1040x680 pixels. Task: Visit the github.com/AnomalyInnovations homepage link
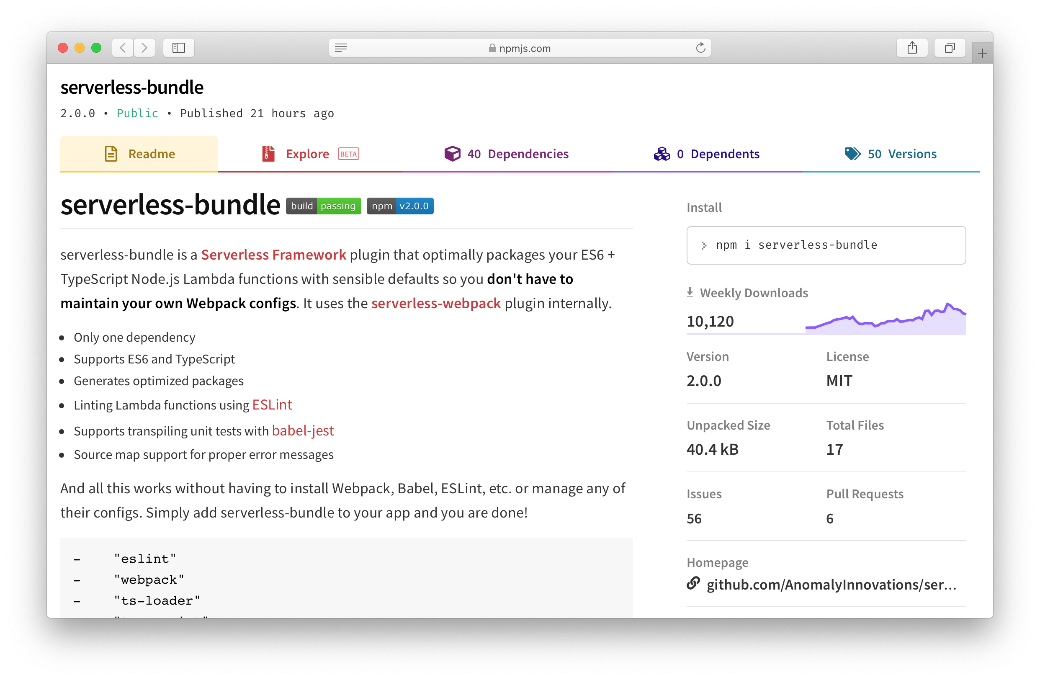[x=831, y=584]
